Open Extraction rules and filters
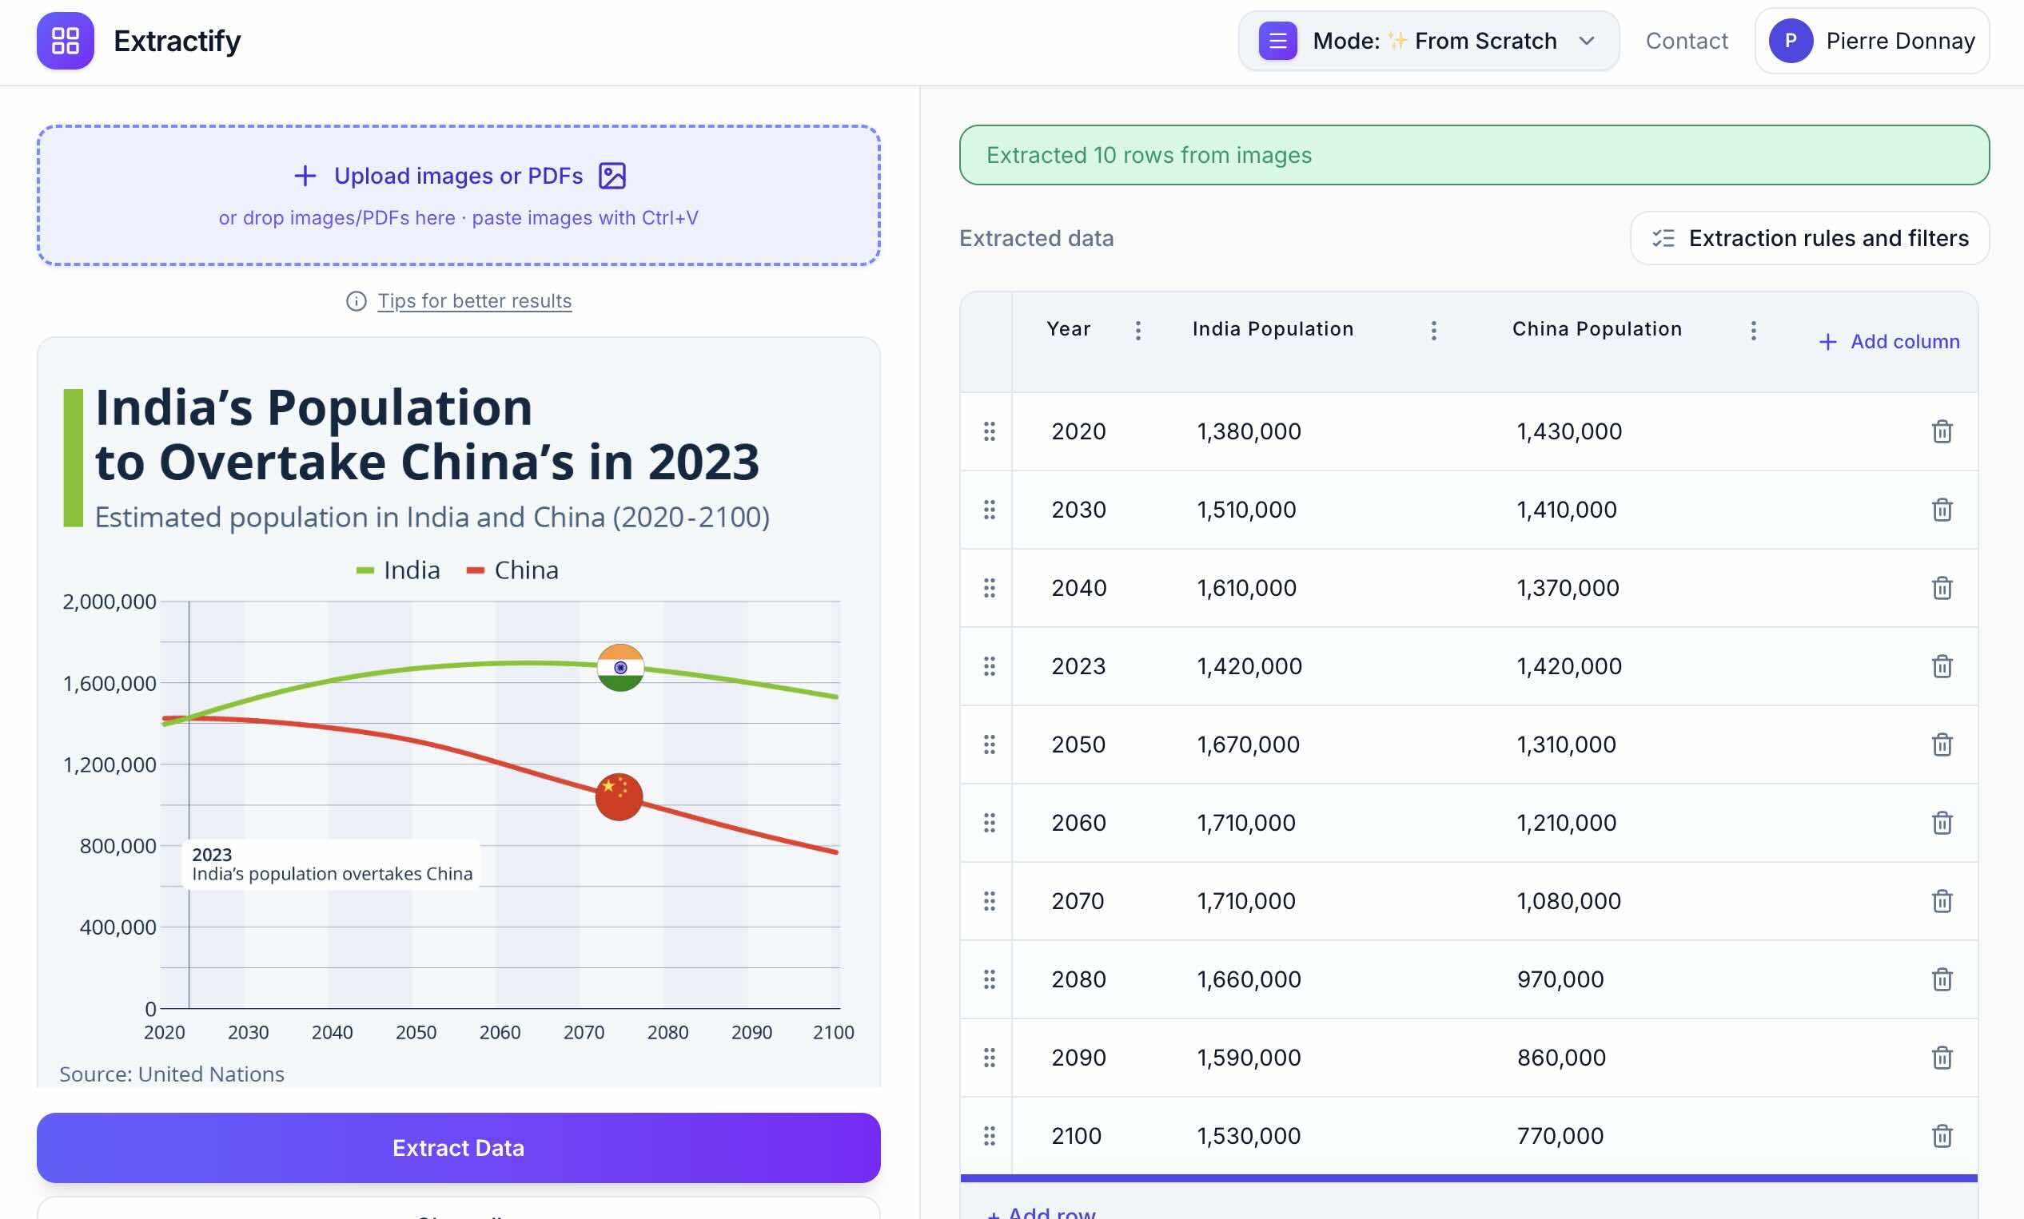The height and width of the screenshot is (1219, 2024). [1810, 238]
